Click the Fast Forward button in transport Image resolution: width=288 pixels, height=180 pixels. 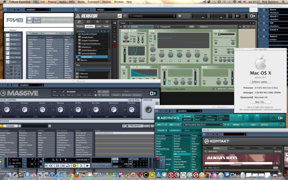coord(58,166)
